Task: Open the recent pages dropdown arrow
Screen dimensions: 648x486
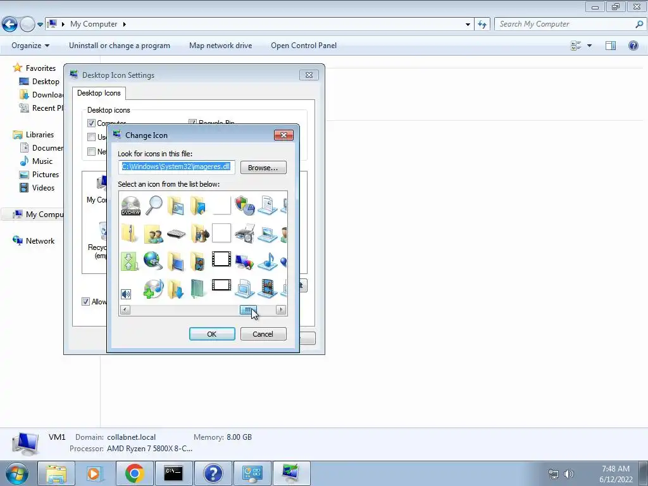Action: tap(40, 25)
